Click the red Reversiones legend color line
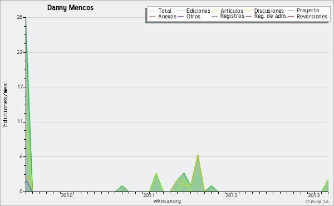The height and width of the screenshot is (206, 334). [x=291, y=16]
